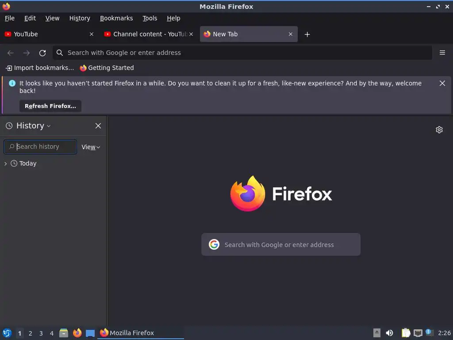Screen dimensions: 453x340
Task: Open the File menu
Action: (10, 18)
